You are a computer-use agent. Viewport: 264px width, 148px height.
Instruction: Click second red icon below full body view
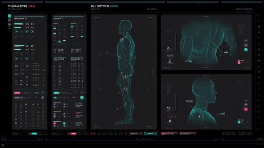(x=94, y=134)
